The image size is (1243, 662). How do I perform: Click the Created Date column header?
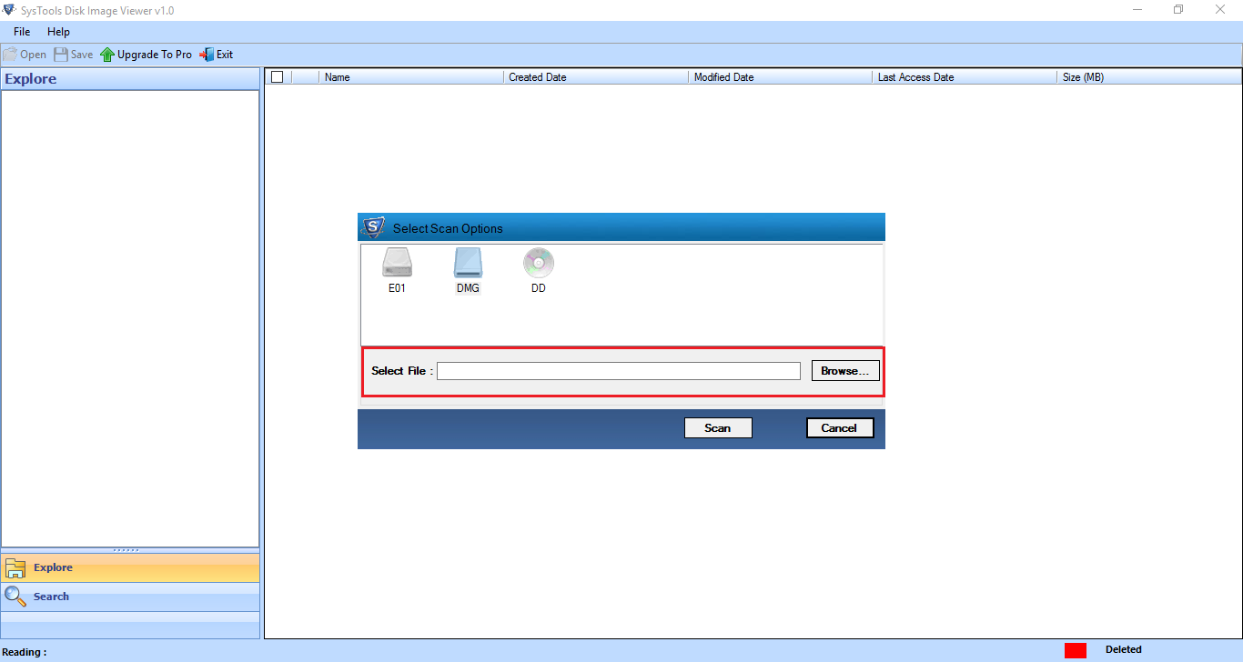coord(538,76)
